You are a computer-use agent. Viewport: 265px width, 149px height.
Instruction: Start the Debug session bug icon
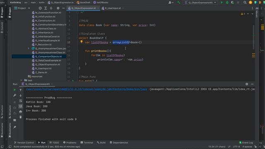click(x=227, y=2)
